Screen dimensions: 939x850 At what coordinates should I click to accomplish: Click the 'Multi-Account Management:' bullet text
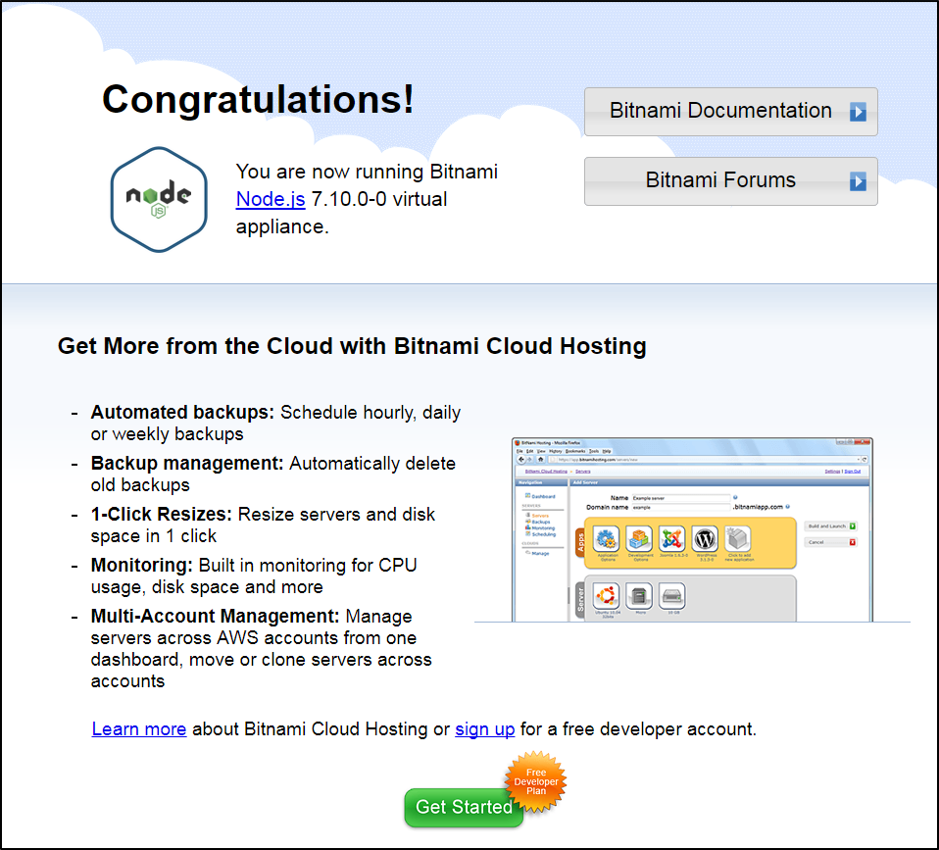[x=215, y=616]
